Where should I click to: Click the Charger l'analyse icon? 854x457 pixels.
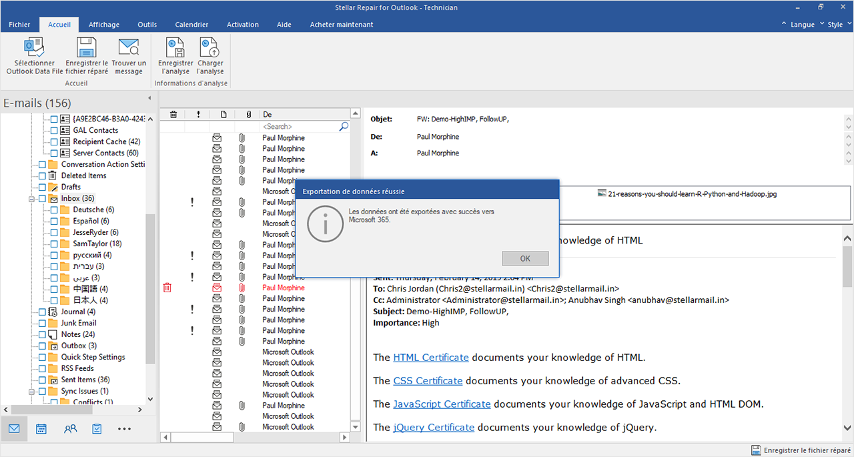pos(210,48)
